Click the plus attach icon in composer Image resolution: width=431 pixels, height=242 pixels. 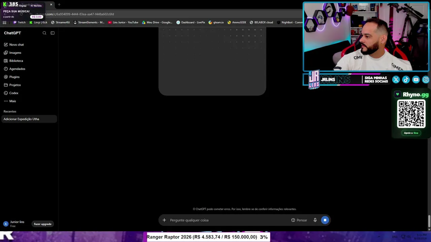pyautogui.click(x=164, y=220)
